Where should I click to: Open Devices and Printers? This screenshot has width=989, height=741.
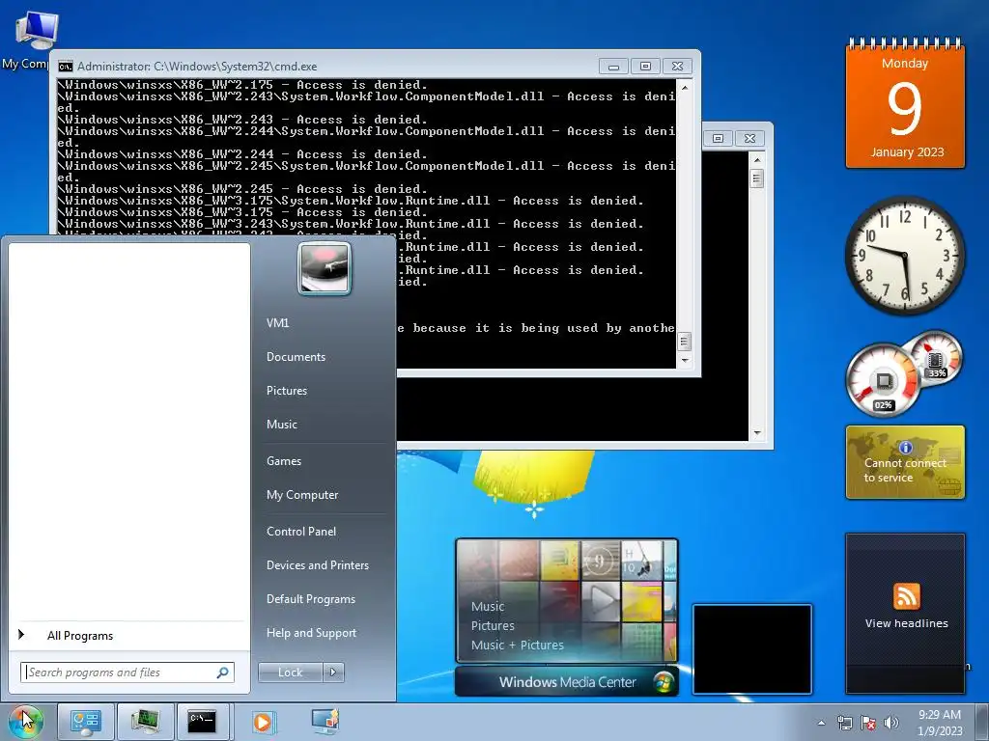click(317, 565)
